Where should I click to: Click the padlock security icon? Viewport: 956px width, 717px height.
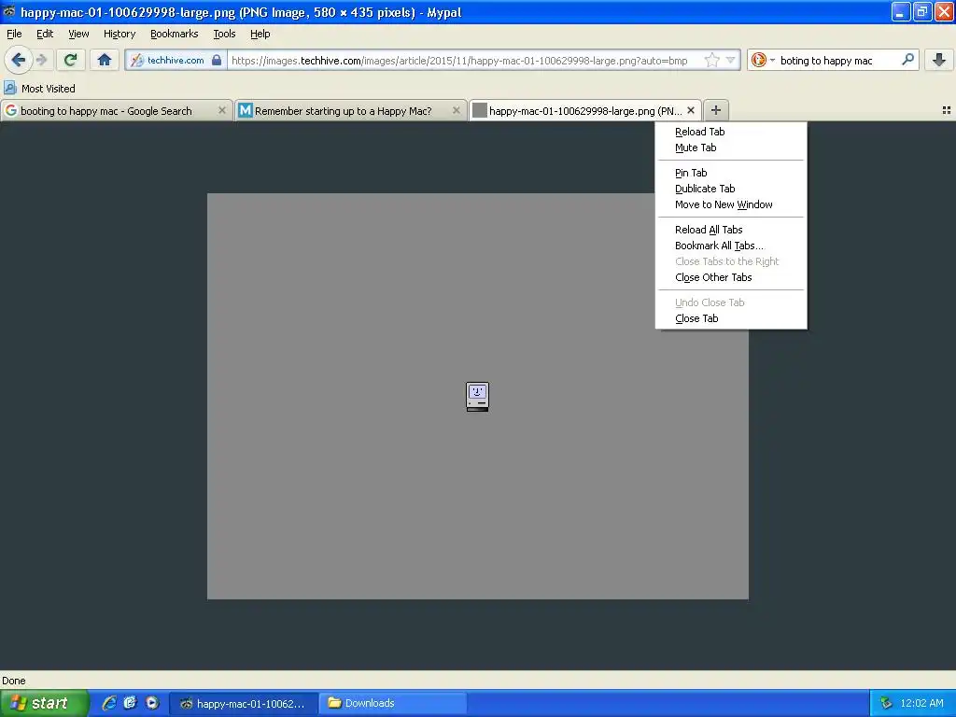(217, 60)
